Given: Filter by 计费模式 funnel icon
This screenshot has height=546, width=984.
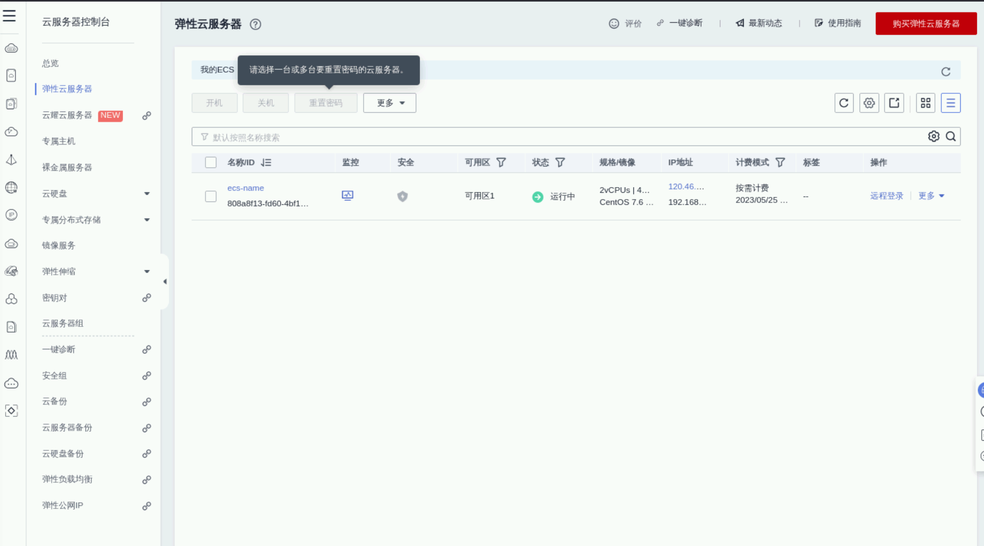Looking at the screenshot, I should pos(780,163).
